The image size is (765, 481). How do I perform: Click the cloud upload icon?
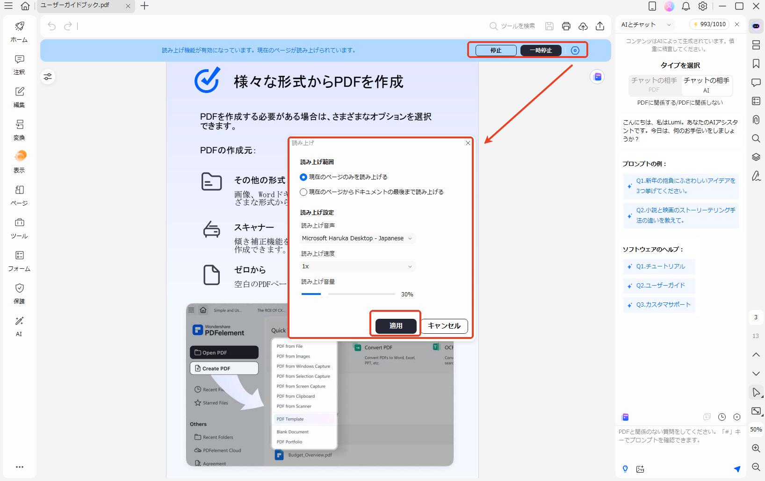[583, 26]
